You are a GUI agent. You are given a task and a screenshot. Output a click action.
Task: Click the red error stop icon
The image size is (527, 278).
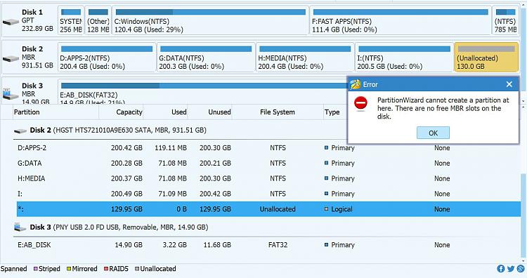tap(361, 103)
